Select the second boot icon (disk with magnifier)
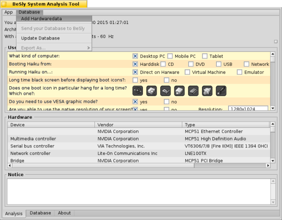This screenshot has width=282, height=220. click(151, 91)
